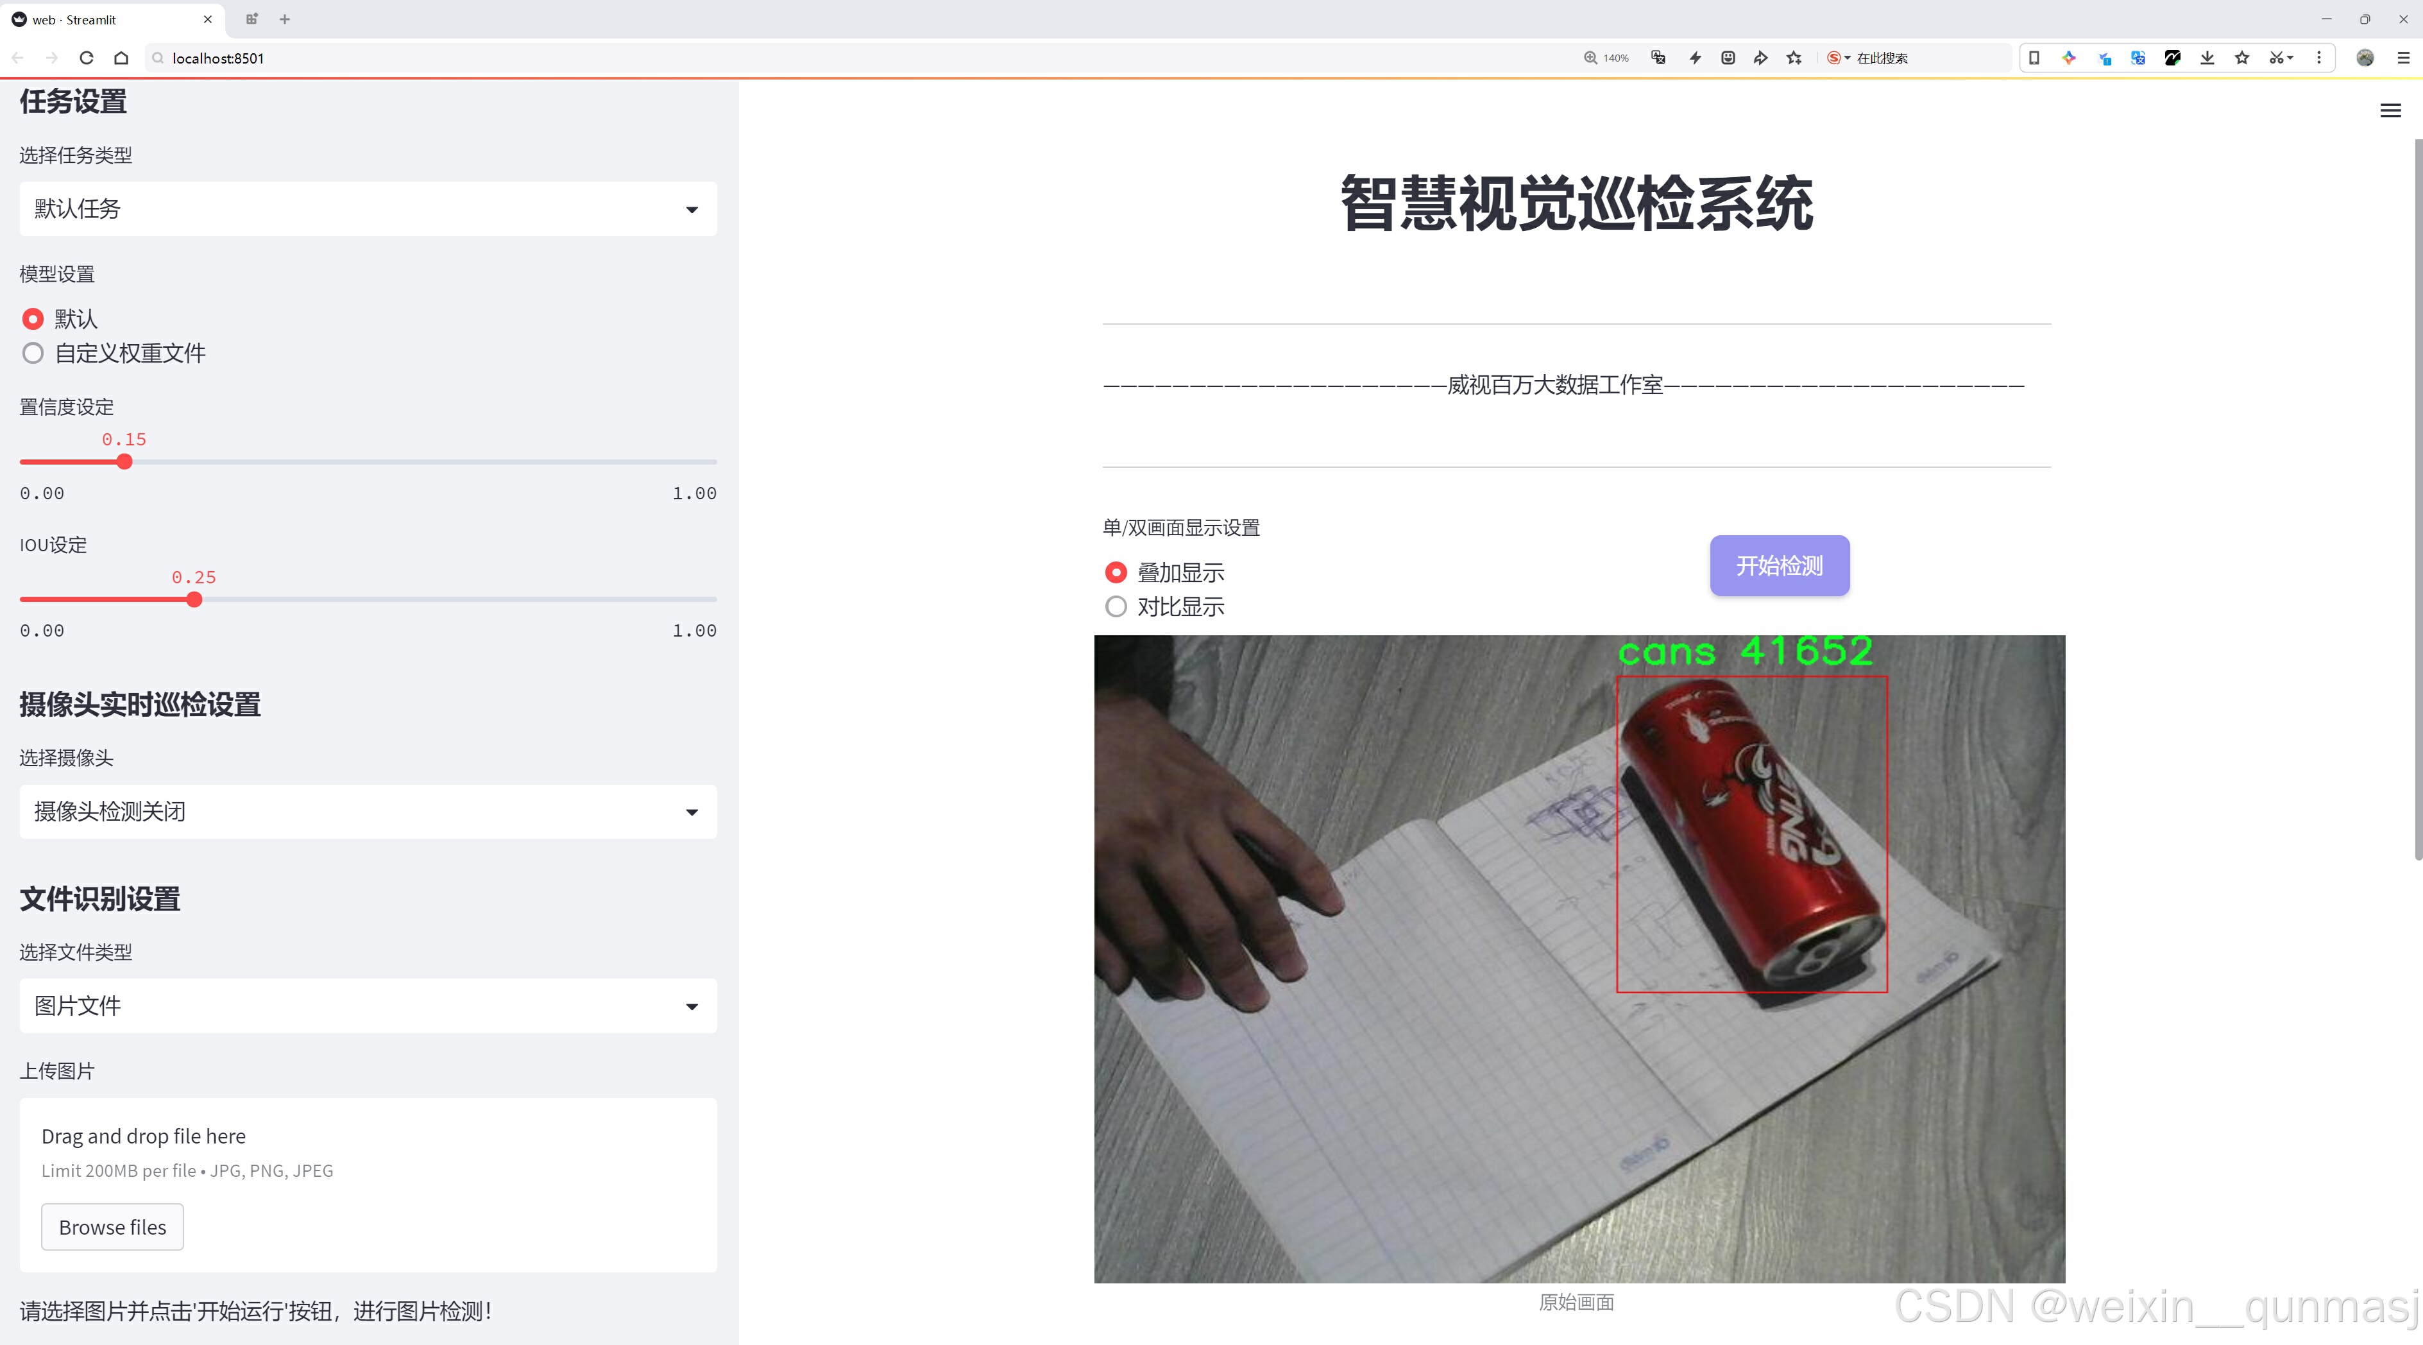Click the share arrow icon
Screen dimensions: 2423x1345
pyautogui.click(x=1760, y=57)
